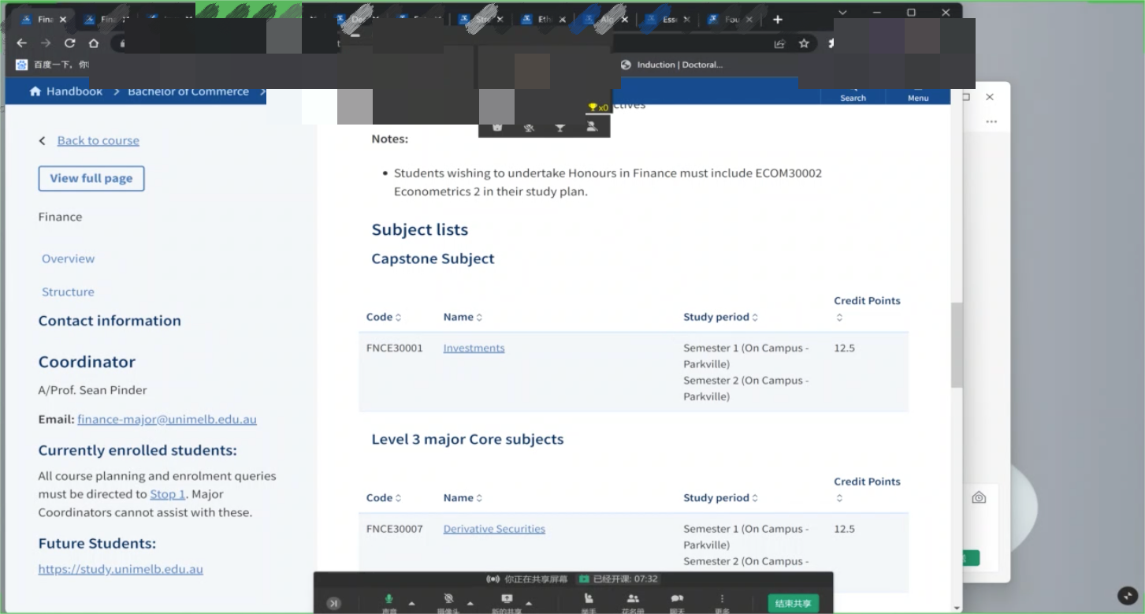The image size is (1145, 614).
Task: Click the green end sharing button
Action: pyautogui.click(x=793, y=603)
